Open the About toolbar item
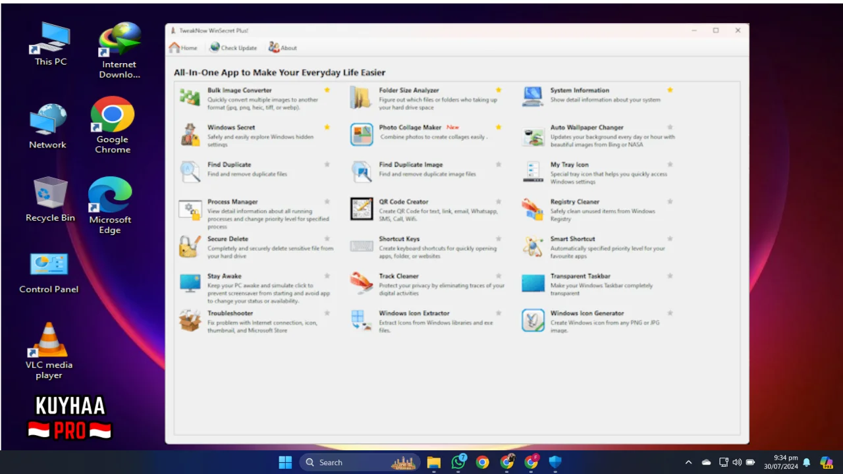The height and width of the screenshot is (474, 843). pos(283,47)
